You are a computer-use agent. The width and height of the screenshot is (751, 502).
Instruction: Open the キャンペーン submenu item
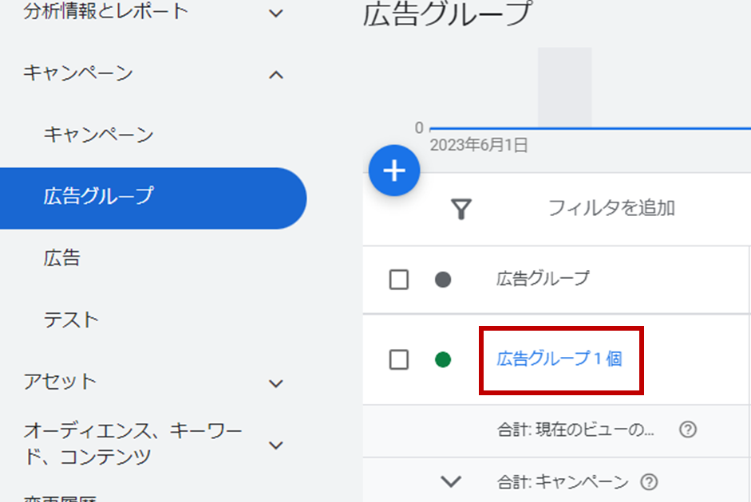tap(98, 135)
